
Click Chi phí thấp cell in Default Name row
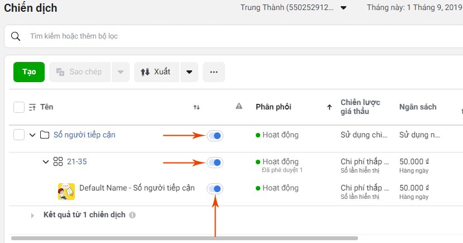(x=365, y=188)
